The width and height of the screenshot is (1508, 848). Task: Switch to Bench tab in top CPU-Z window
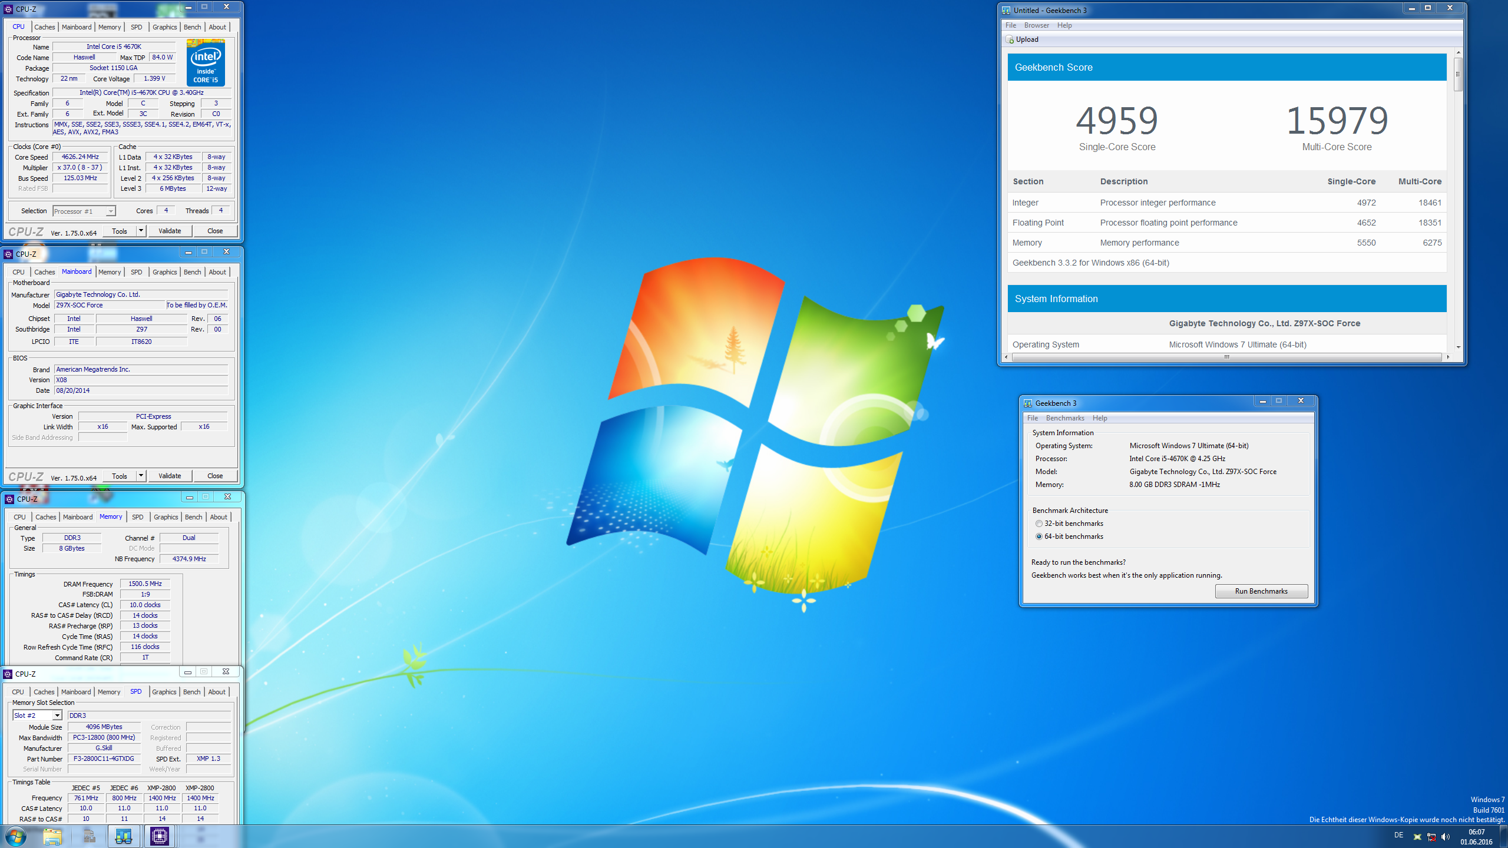point(192,27)
